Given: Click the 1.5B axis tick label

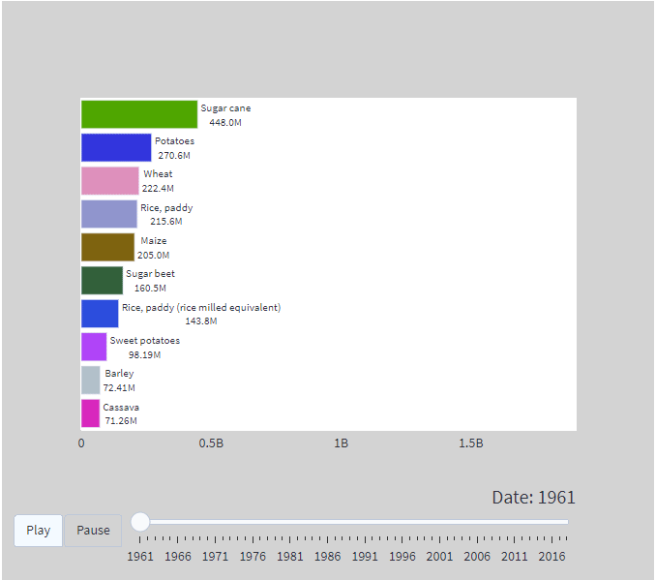Looking at the screenshot, I should tap(471, 443).
